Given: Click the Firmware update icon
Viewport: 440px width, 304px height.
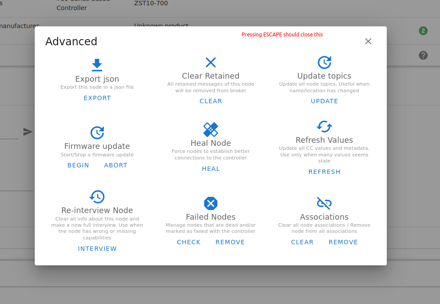Looking at the screenshot, I should coord(97,132).
